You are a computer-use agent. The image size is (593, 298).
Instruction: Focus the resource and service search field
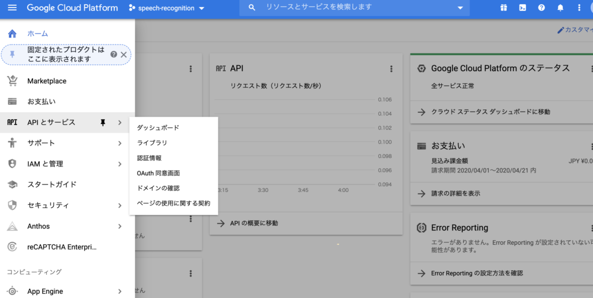coord(354,8)
